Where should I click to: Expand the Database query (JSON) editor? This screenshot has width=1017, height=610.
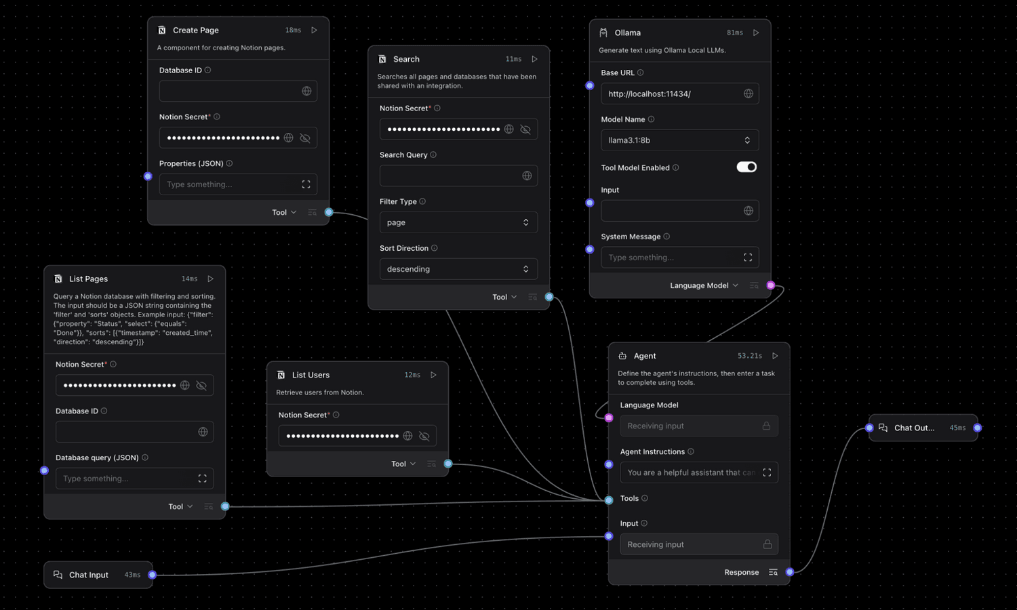click(x=202, y=479)
